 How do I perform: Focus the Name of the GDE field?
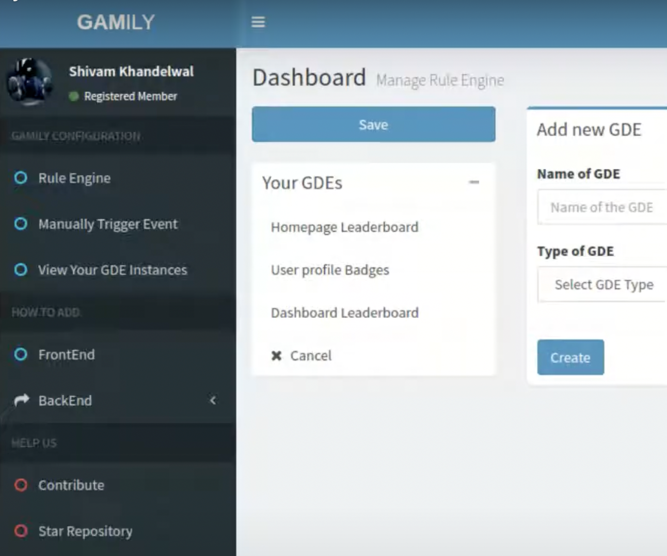603,207
